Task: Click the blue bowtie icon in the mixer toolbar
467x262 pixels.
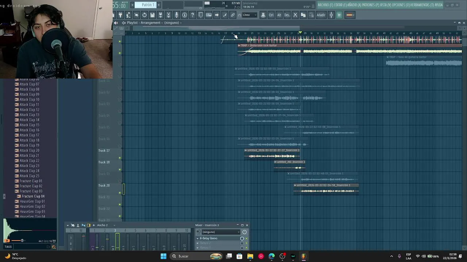Action: coord(83,225)
